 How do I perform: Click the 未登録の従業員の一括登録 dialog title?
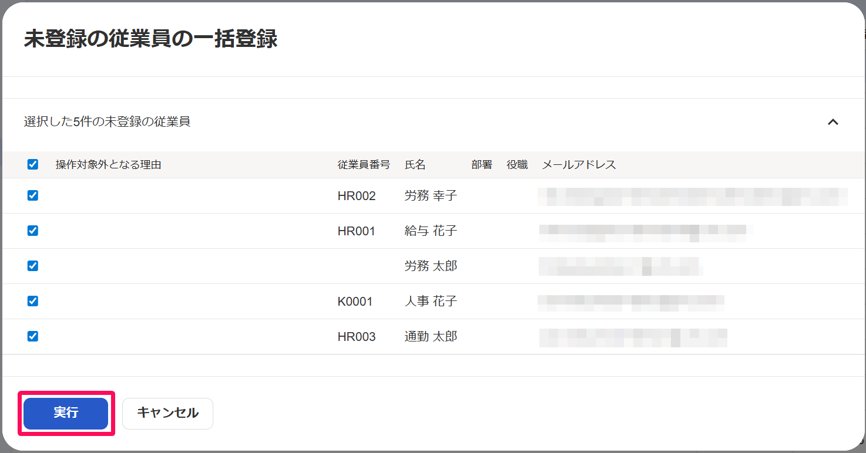[150, 39]
